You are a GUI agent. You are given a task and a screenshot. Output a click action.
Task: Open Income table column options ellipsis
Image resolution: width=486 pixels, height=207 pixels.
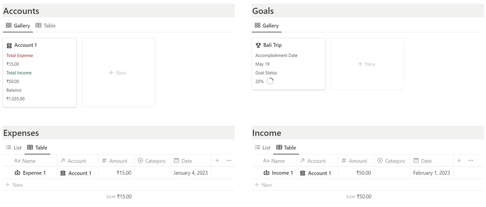[x=471, y=161]
